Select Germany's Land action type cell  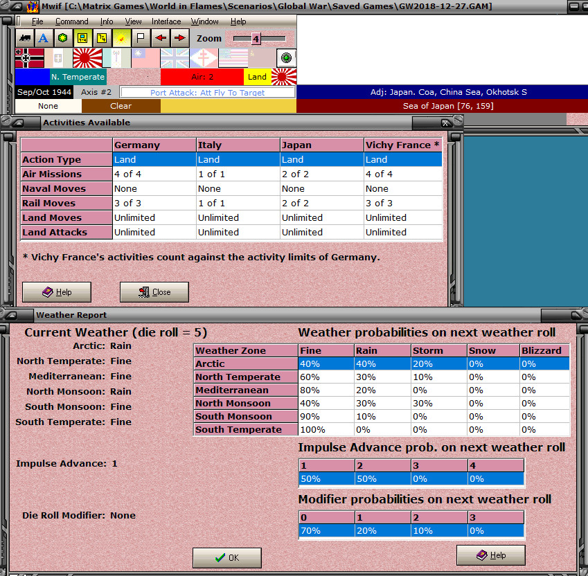click(x=154, y=159)
